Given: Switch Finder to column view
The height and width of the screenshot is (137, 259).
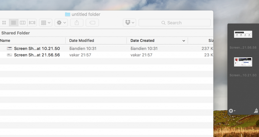Looking at the screenshot, I should point(23,23).
